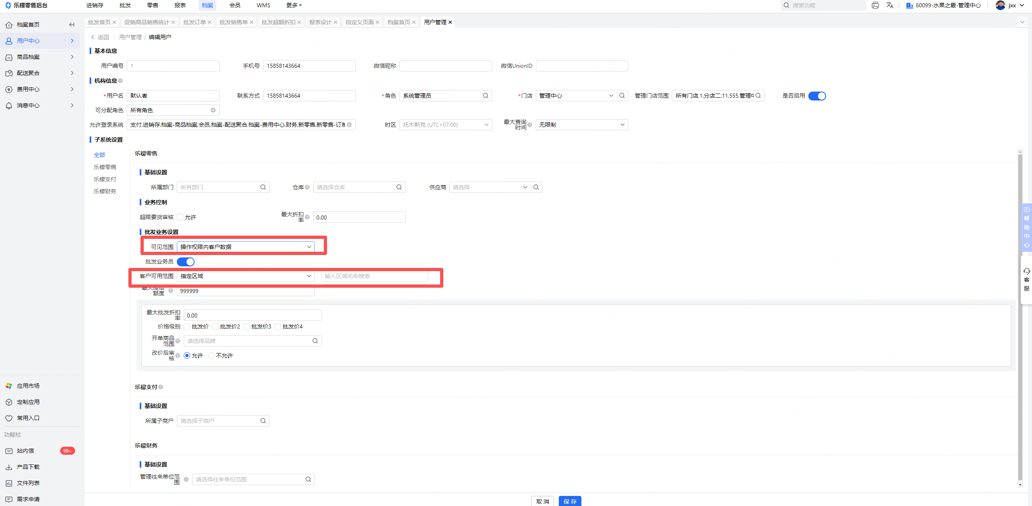Screen dimensions: 1032x506
Task: Click the printer icon in top bar
Action: pos(875,5)
